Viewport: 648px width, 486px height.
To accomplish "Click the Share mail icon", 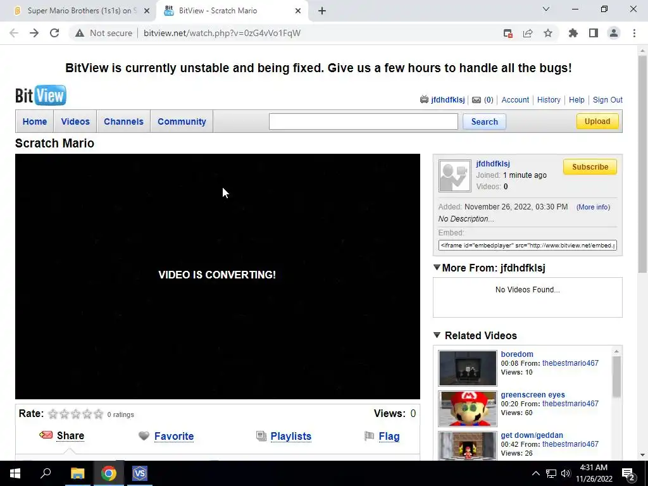I will click(46, 435).
